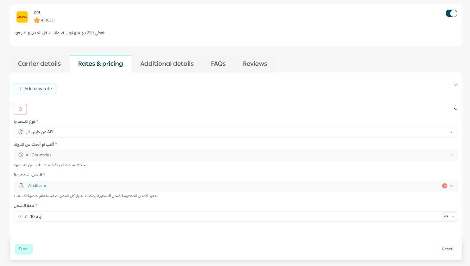Screen dimensions: 470x266
Task: Click the buildings icon in cities field
Action: coord(21,186)
